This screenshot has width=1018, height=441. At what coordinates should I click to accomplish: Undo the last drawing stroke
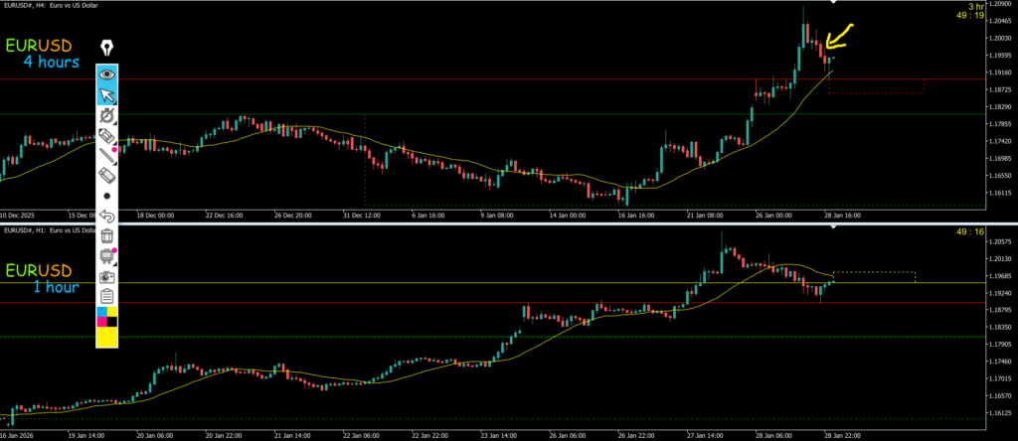click(x=106, y=216)
